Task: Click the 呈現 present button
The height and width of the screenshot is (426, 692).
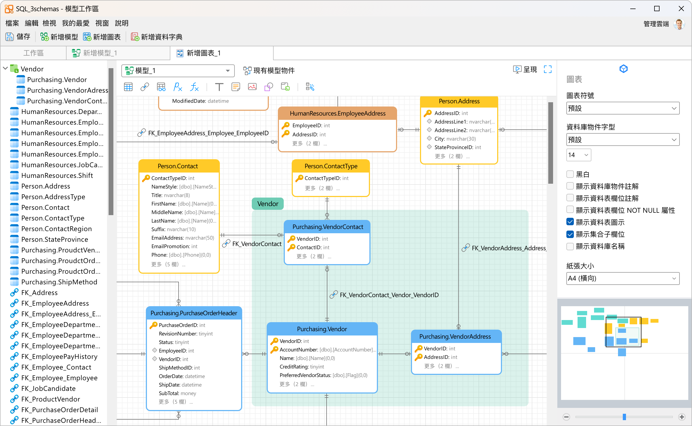Action: click(x=525, y=69)
